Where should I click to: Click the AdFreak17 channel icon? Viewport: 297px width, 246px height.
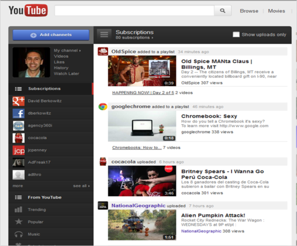(x=18, y=162)
